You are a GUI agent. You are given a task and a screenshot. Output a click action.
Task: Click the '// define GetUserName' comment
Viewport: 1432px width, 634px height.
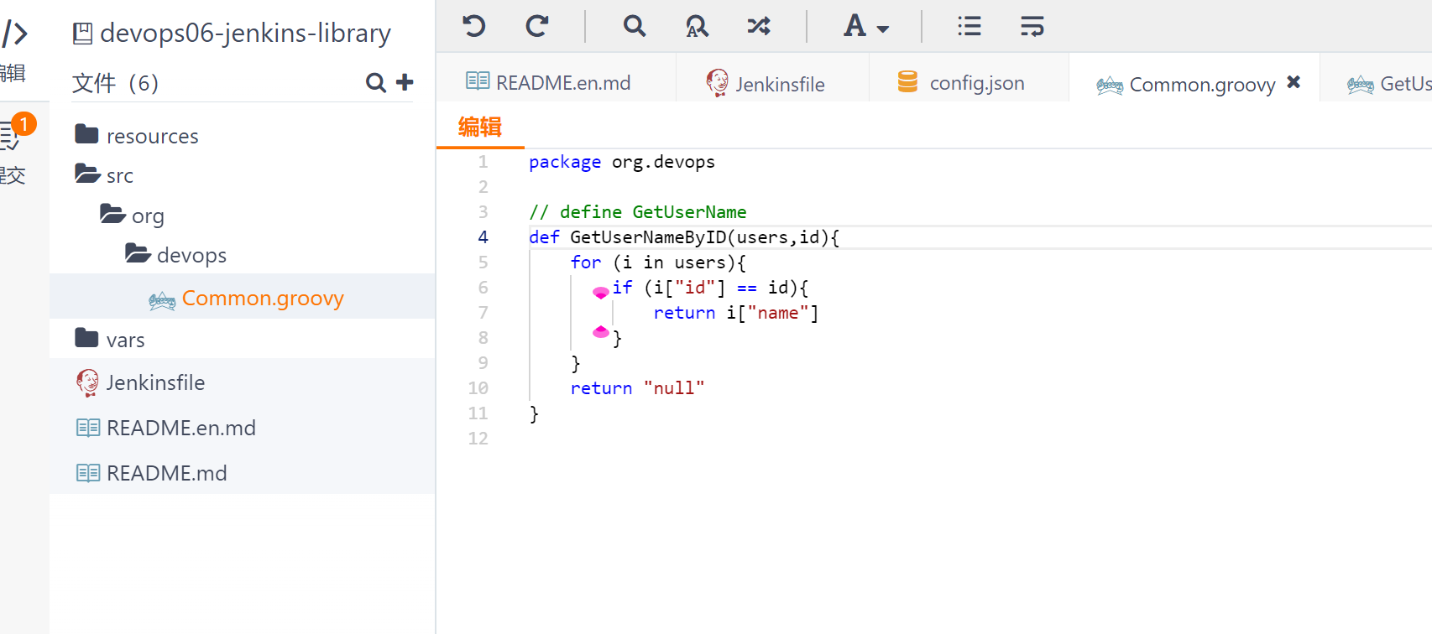tap(638, 212)
